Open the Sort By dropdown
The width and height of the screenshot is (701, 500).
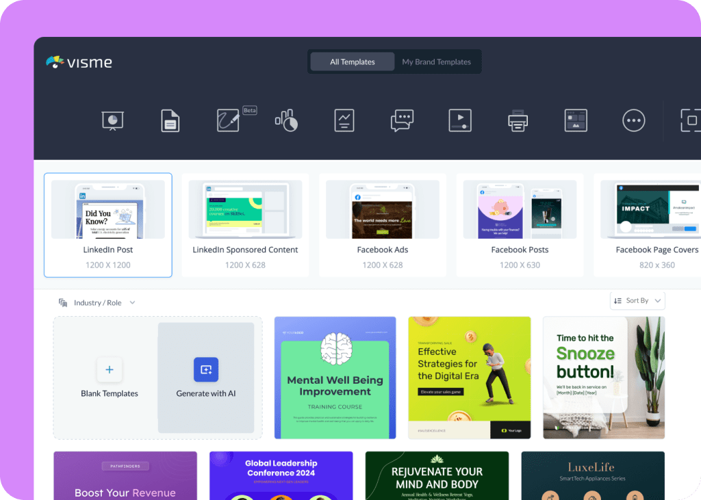[637, 300]
